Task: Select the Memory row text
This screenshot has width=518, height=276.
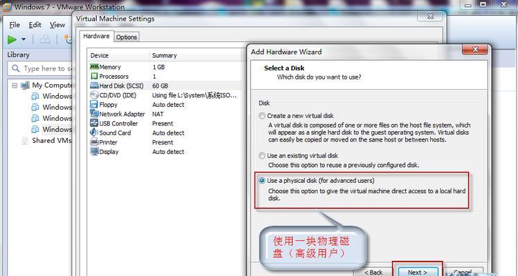Action: (x=110, y=67)
